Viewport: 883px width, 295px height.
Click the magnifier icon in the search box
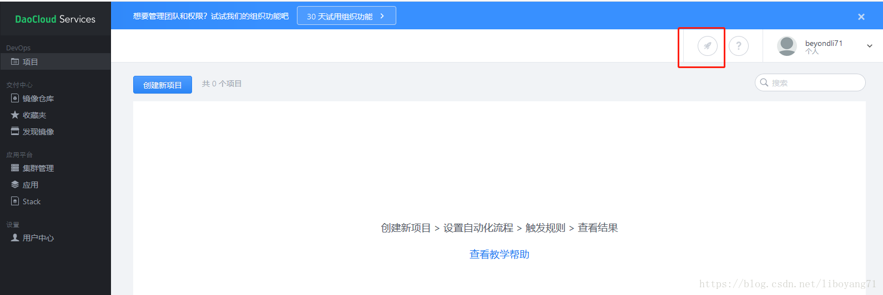tap(764, 82)
